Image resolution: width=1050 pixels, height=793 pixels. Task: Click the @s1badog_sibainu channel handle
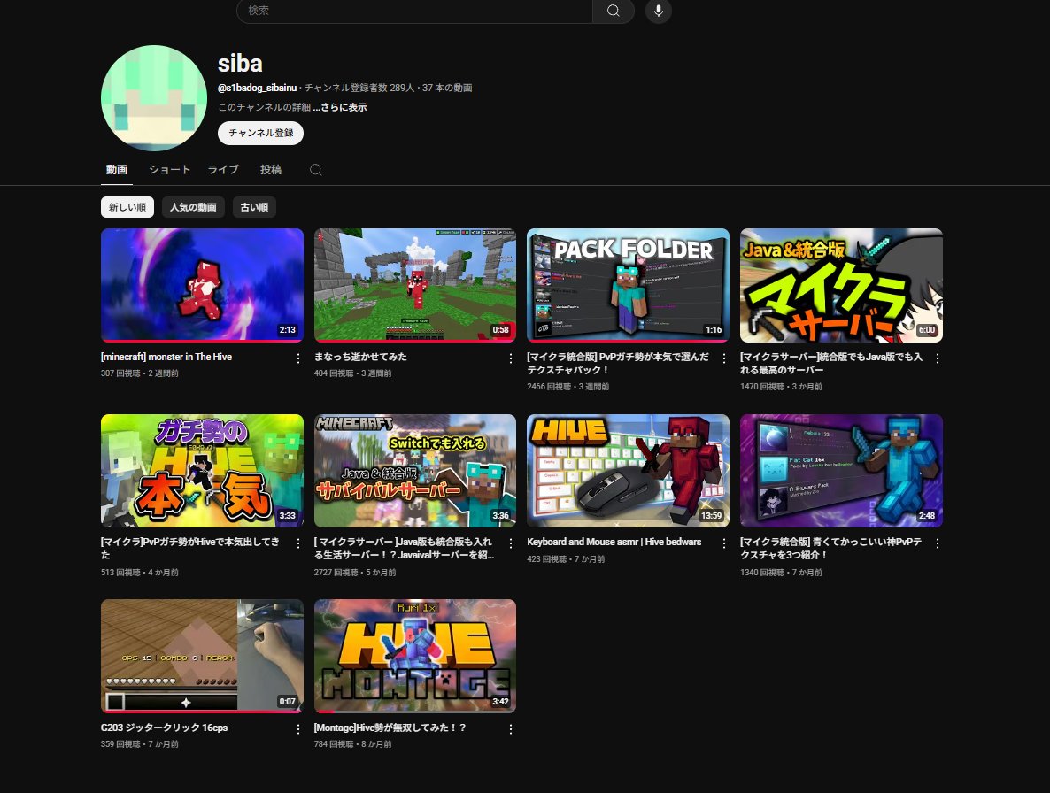click(257, 88)
